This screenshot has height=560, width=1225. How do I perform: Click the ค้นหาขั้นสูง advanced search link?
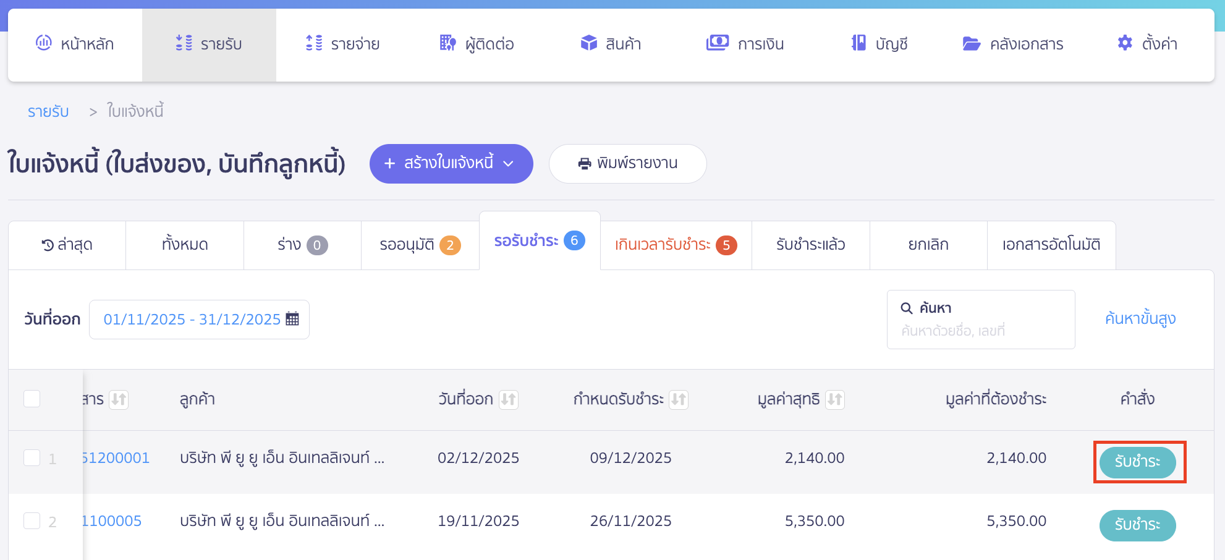pos(1140,318)
